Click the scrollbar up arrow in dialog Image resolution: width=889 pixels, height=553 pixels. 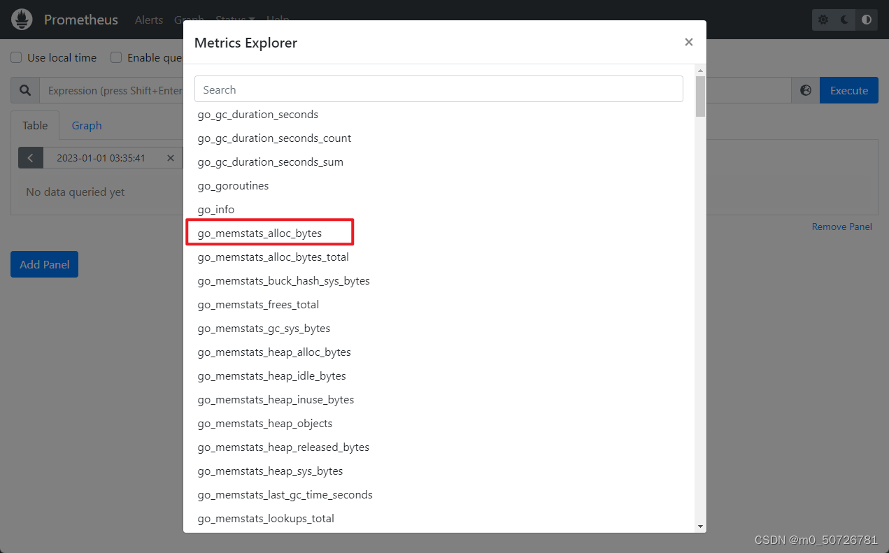coord(700,71)
